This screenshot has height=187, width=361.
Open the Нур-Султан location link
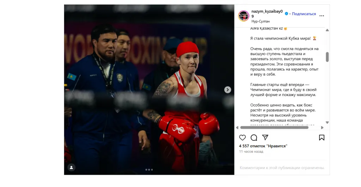(x=261, y=21)
